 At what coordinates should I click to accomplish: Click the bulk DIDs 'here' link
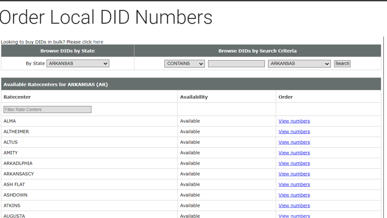98,42
